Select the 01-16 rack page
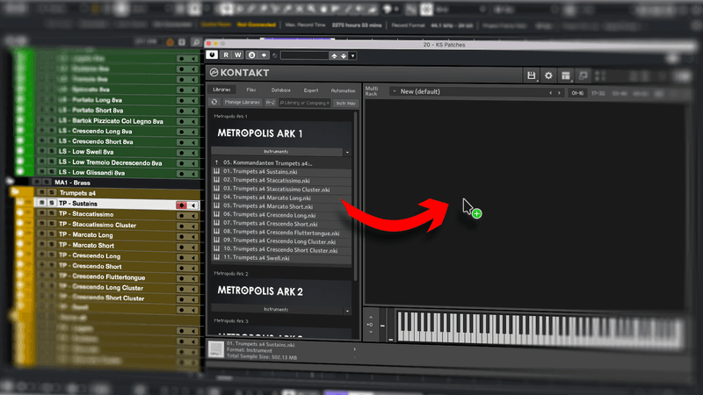Screen dimensions: 703x395 (577, 93)
